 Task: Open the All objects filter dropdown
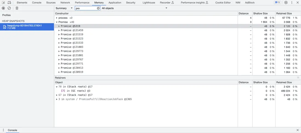(135, 8)
